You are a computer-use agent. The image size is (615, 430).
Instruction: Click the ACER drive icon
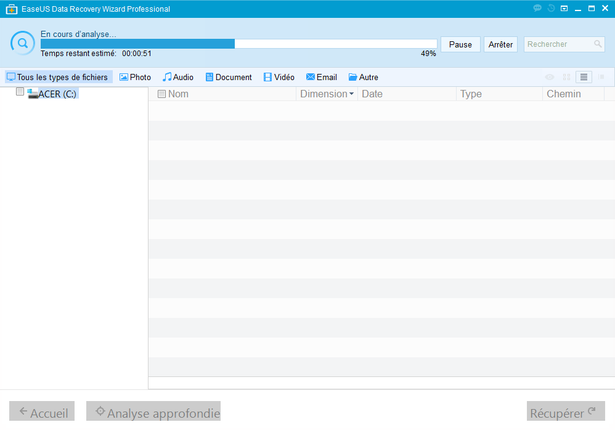point(33,94)
